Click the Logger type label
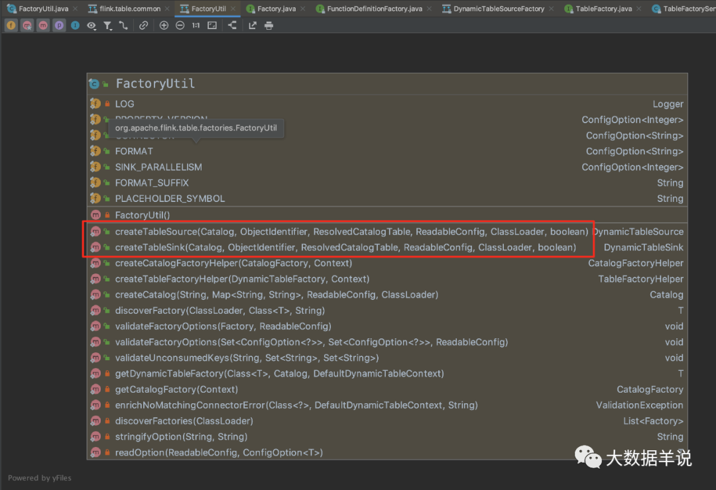 [x=668, y=105]
